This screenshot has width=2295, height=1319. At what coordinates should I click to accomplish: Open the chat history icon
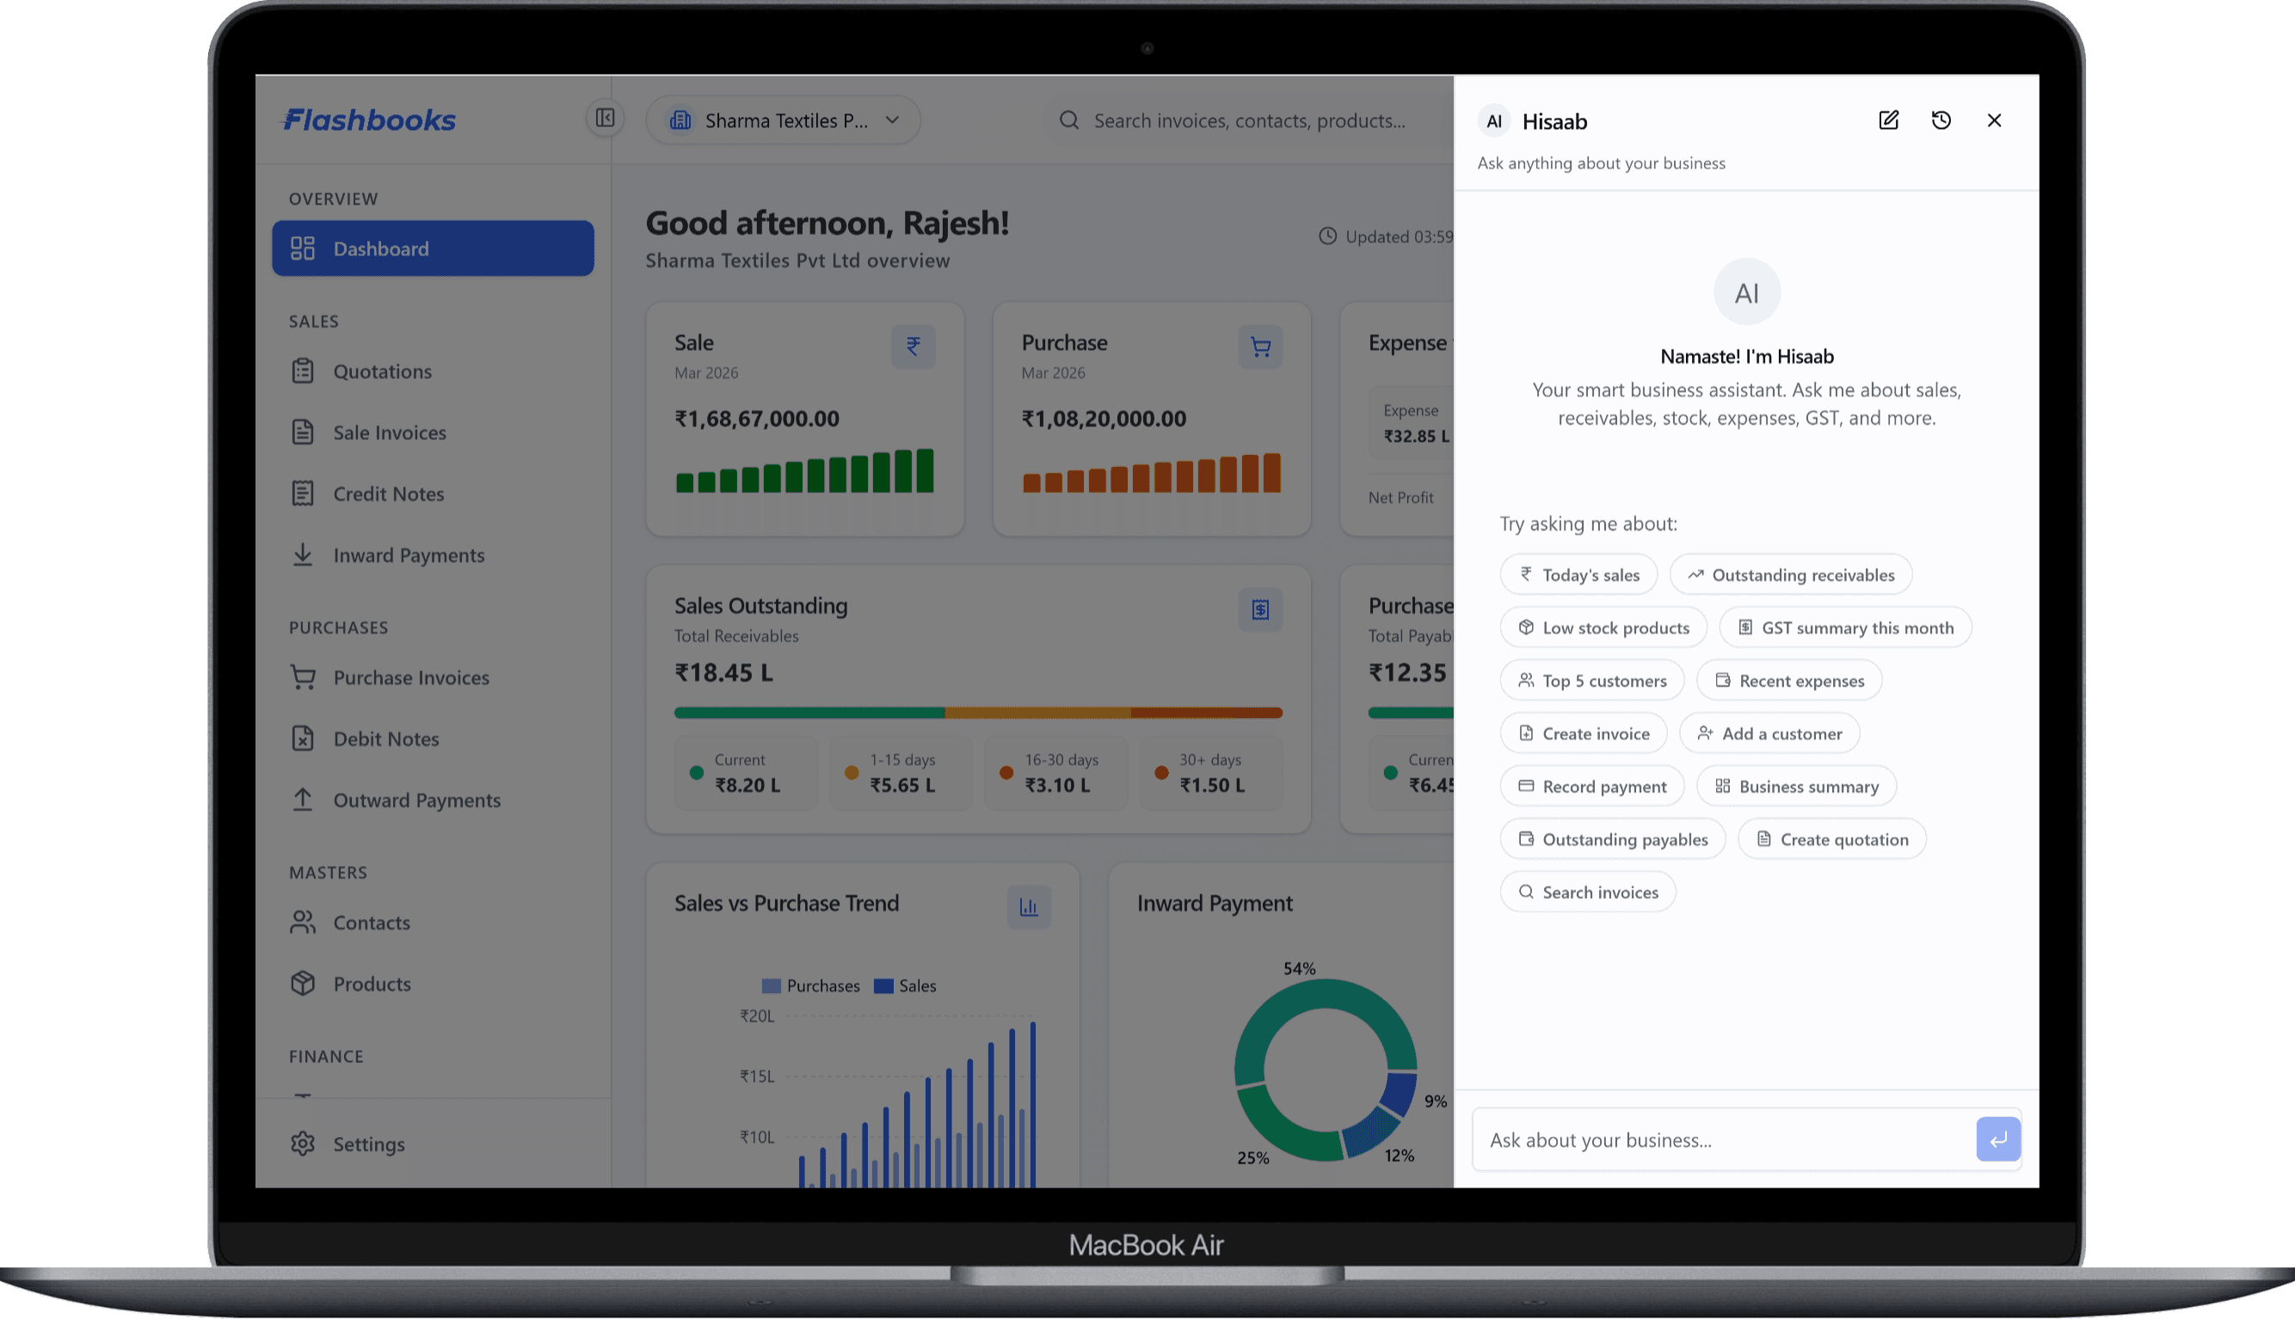click(1941, 120)
